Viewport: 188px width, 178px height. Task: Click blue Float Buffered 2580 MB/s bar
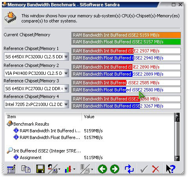[x=126, y=90]
